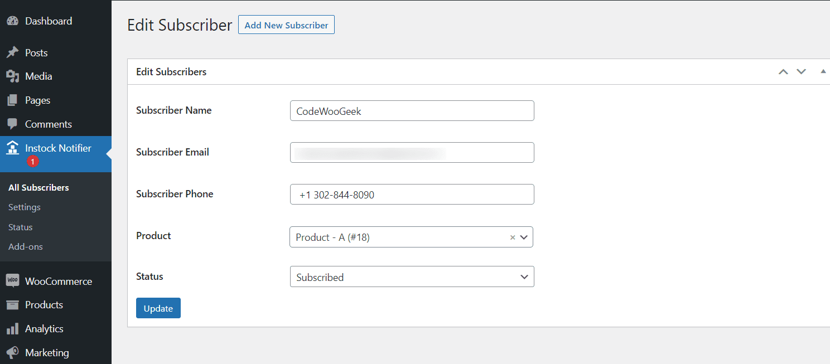Move Edit Subscribers panel up
This screenshot has width=830, height=364.
tap(784, 71)
